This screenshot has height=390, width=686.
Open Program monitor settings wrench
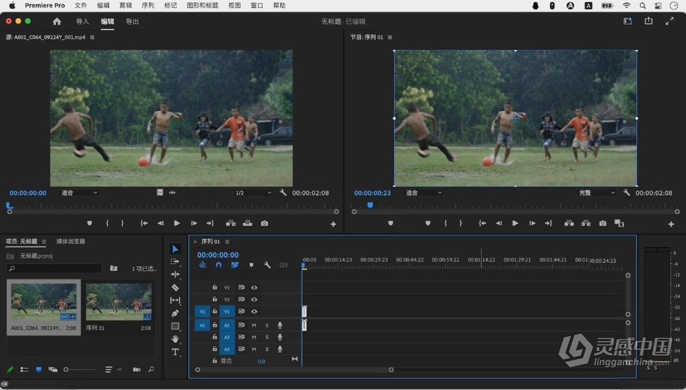(627, 193)
